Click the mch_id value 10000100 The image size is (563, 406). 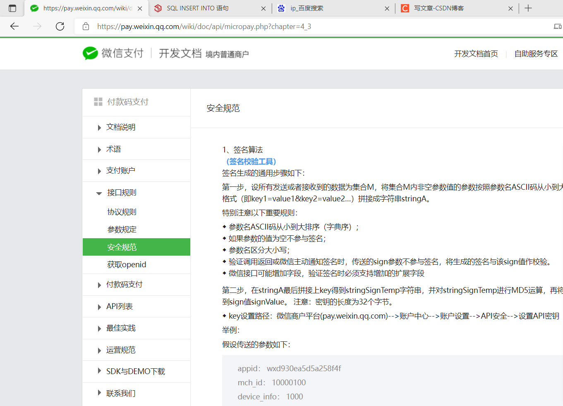click(x=289, y=383)
